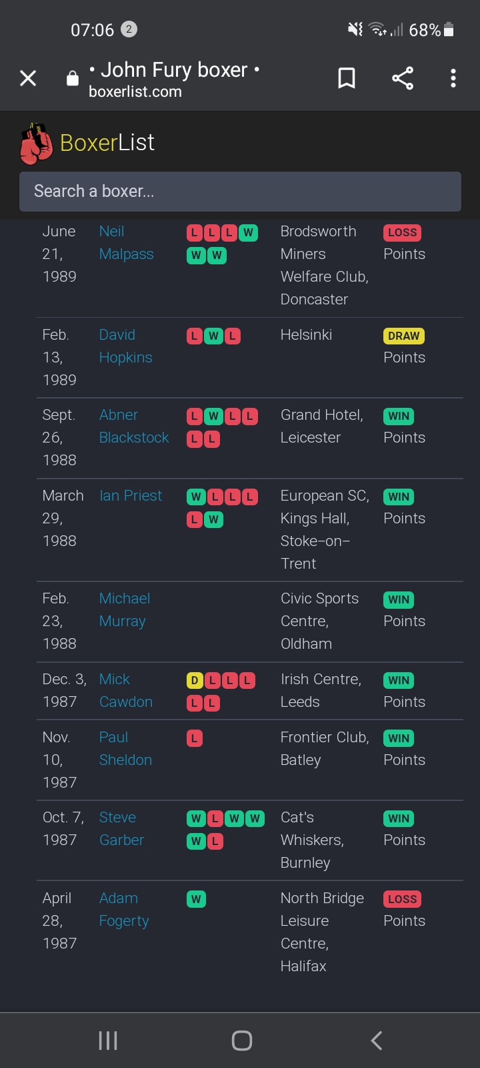Image resolution: width=480 pixels, height=1068 pixels.
Task: Tap the BoxerList site title
Action: coord(107,142)
